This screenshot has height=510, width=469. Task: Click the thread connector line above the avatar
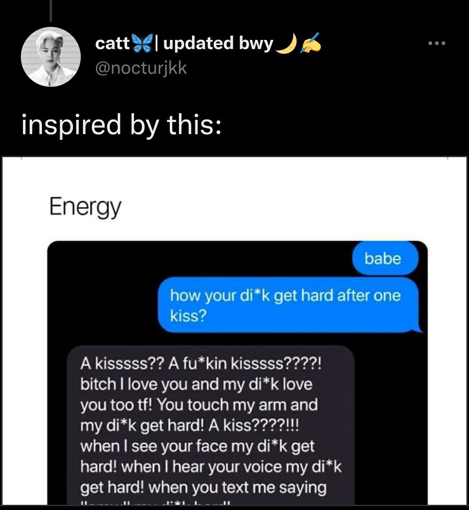pos(51,11)
